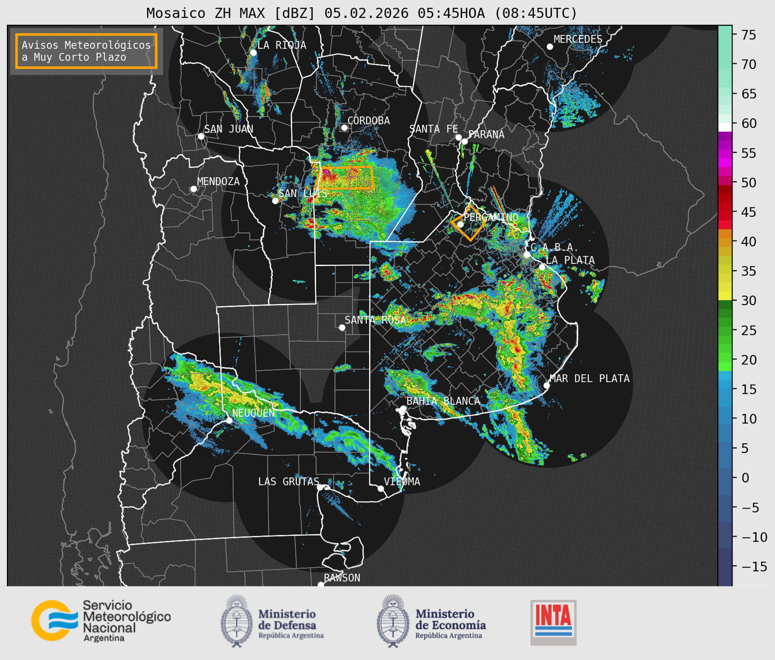Click the Ministerio de Economía emblem
This screenshot has width=775, height=660.
393,621
